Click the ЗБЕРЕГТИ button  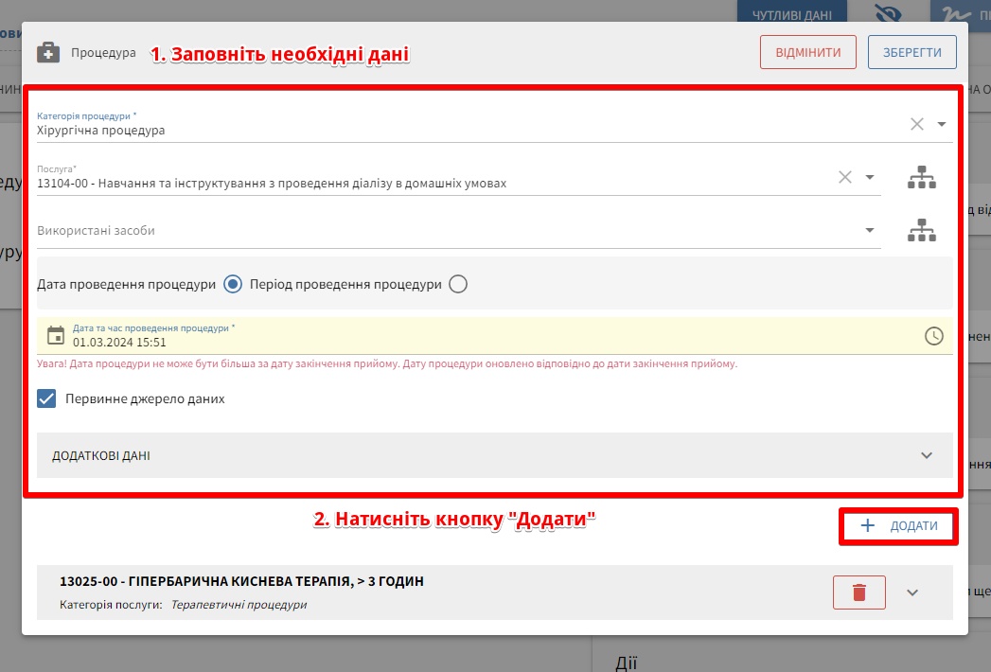[911, 53]
